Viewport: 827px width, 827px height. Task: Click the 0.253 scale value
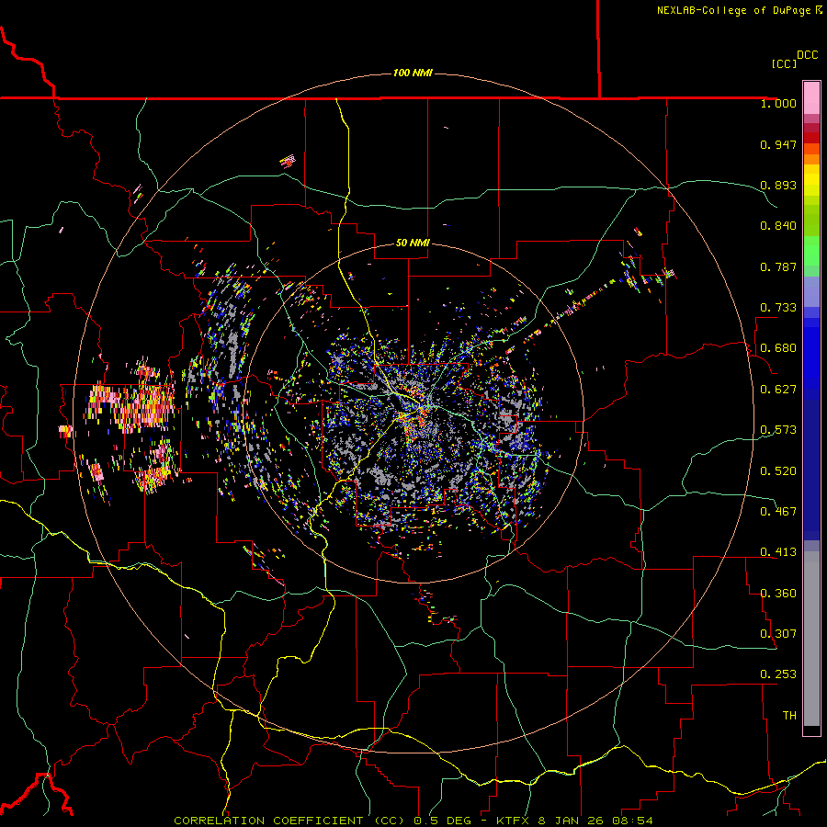click(x=778, y=674)
